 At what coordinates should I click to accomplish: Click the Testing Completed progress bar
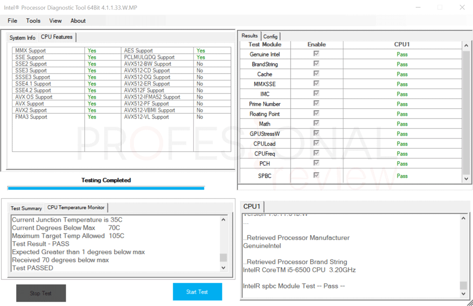[x=106, y=188]
